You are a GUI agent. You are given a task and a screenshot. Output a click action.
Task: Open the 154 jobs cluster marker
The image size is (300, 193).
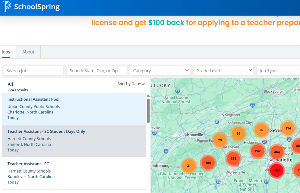(x=208, y=163)
